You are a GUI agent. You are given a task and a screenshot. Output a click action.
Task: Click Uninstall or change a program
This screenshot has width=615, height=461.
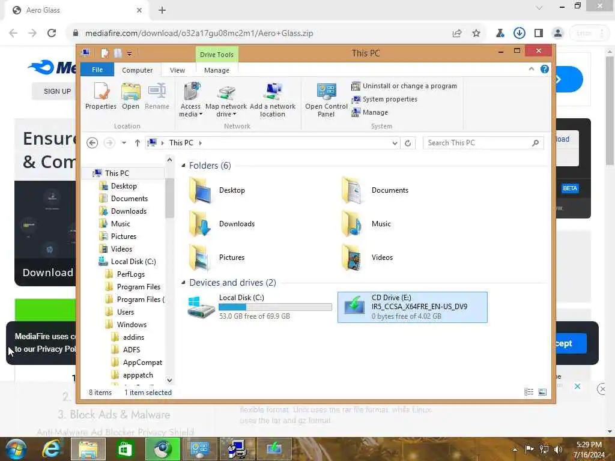point(404,86)
